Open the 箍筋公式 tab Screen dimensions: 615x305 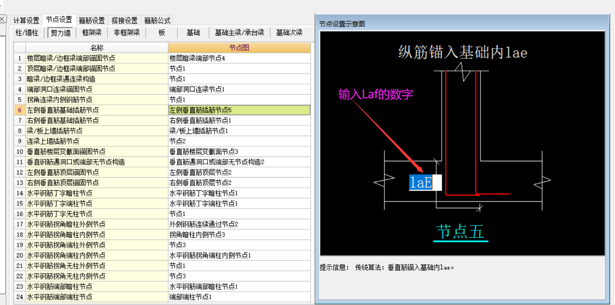(x=157, y=20)
